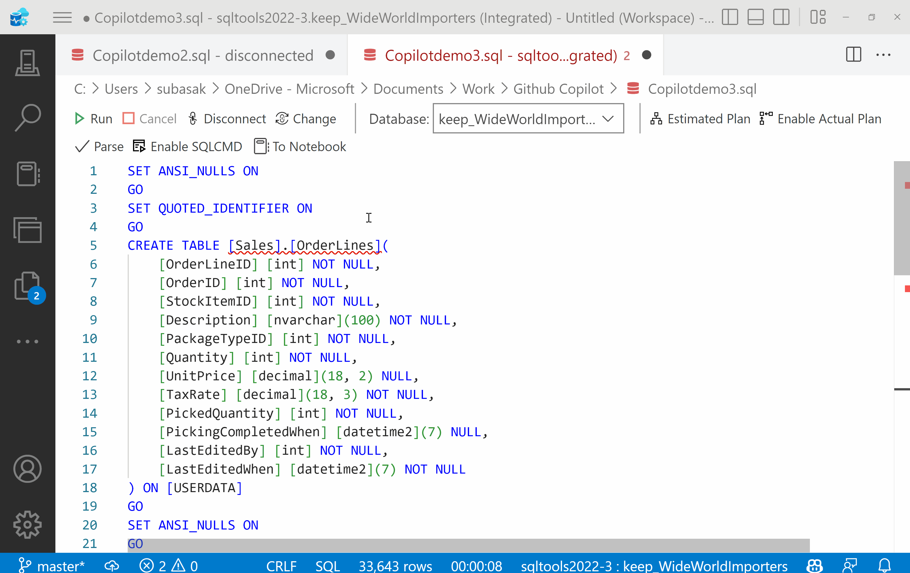Open Accounts icon in activity bar
The image size is (910, 573).
tap(27, 469)
